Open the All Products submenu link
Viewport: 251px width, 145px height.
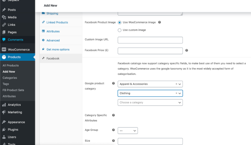point(11,65)
